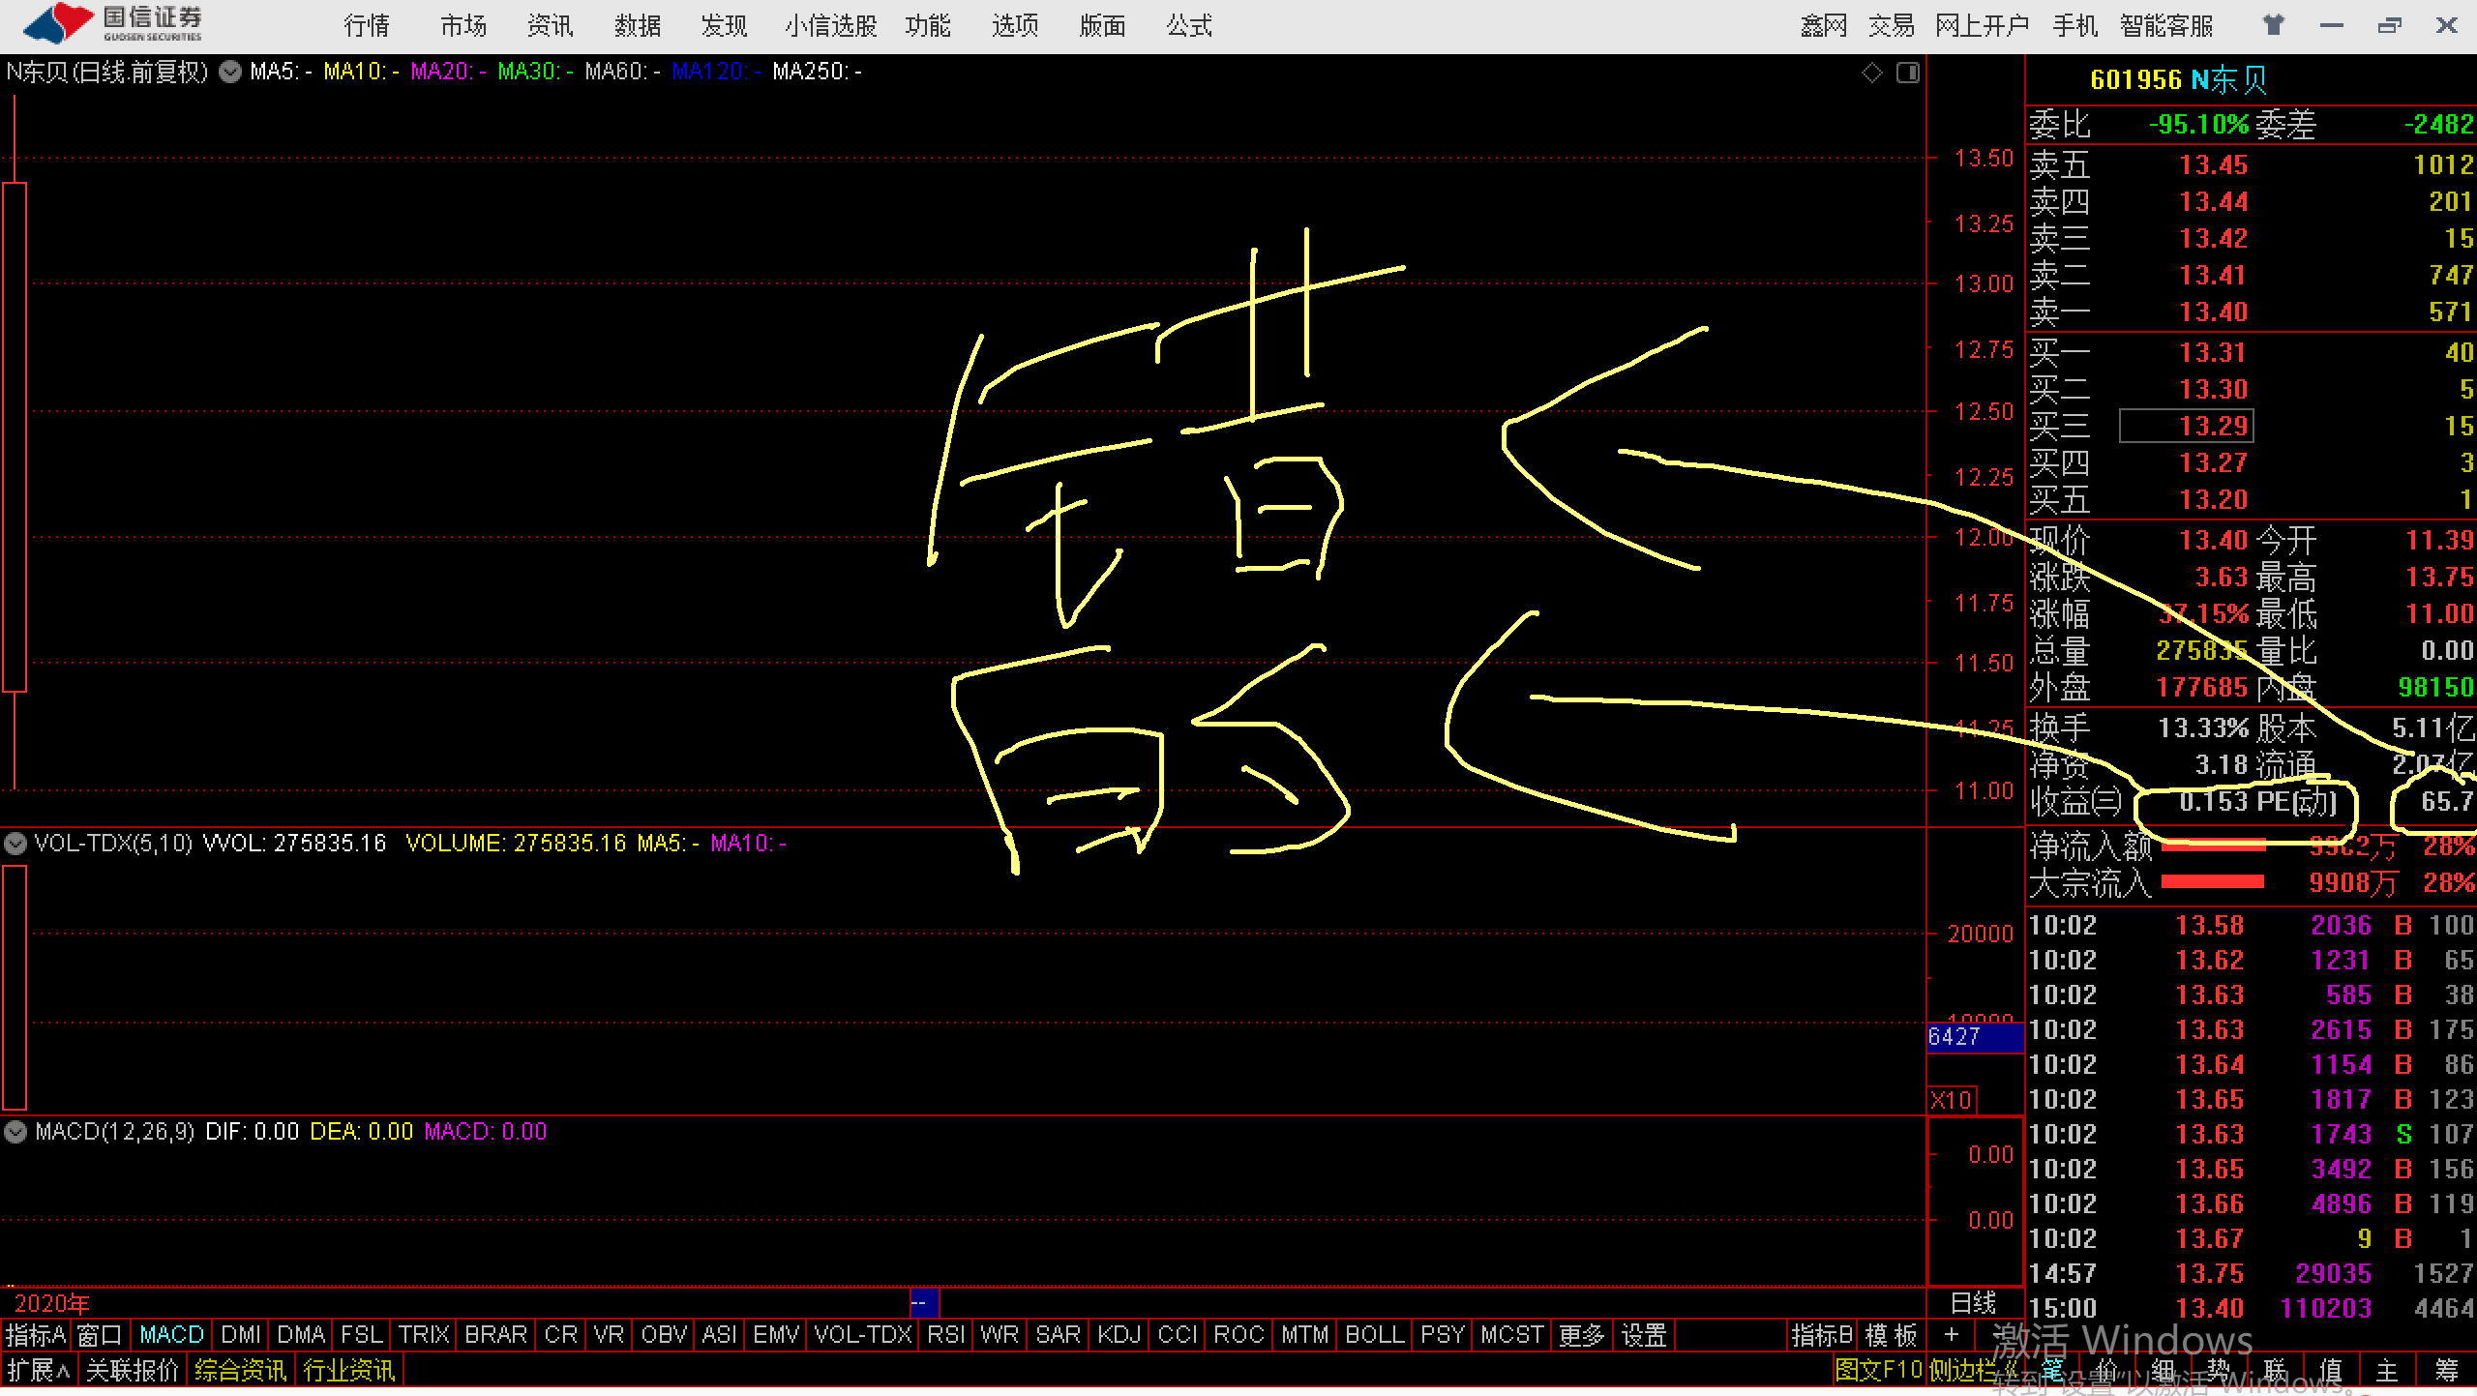Expand the 扩展 menu at bottom left
Image resolution: width=2477 pixels, height=1396 pixels.
[x=38, y=1371]
